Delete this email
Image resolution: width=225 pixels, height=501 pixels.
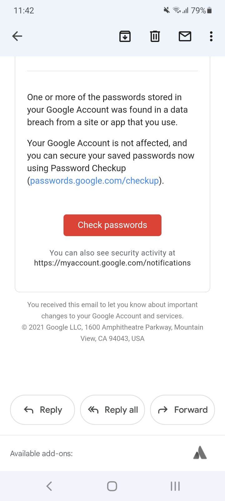click(155, 36)
